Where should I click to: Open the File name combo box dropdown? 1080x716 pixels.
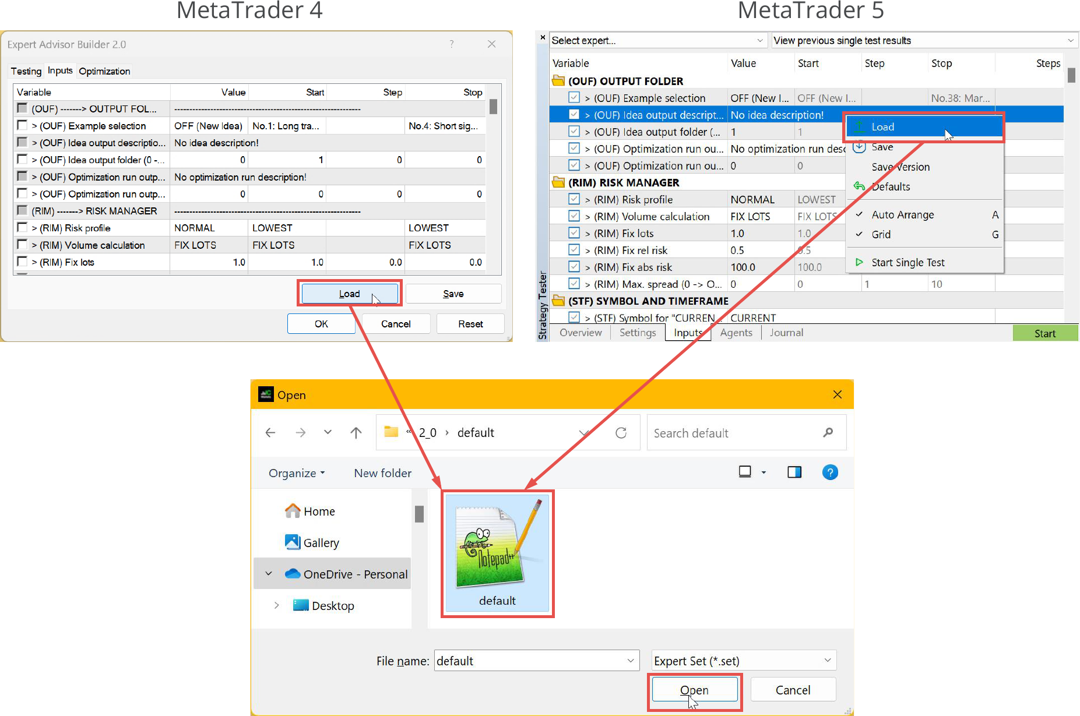click(x=630, y=661)
